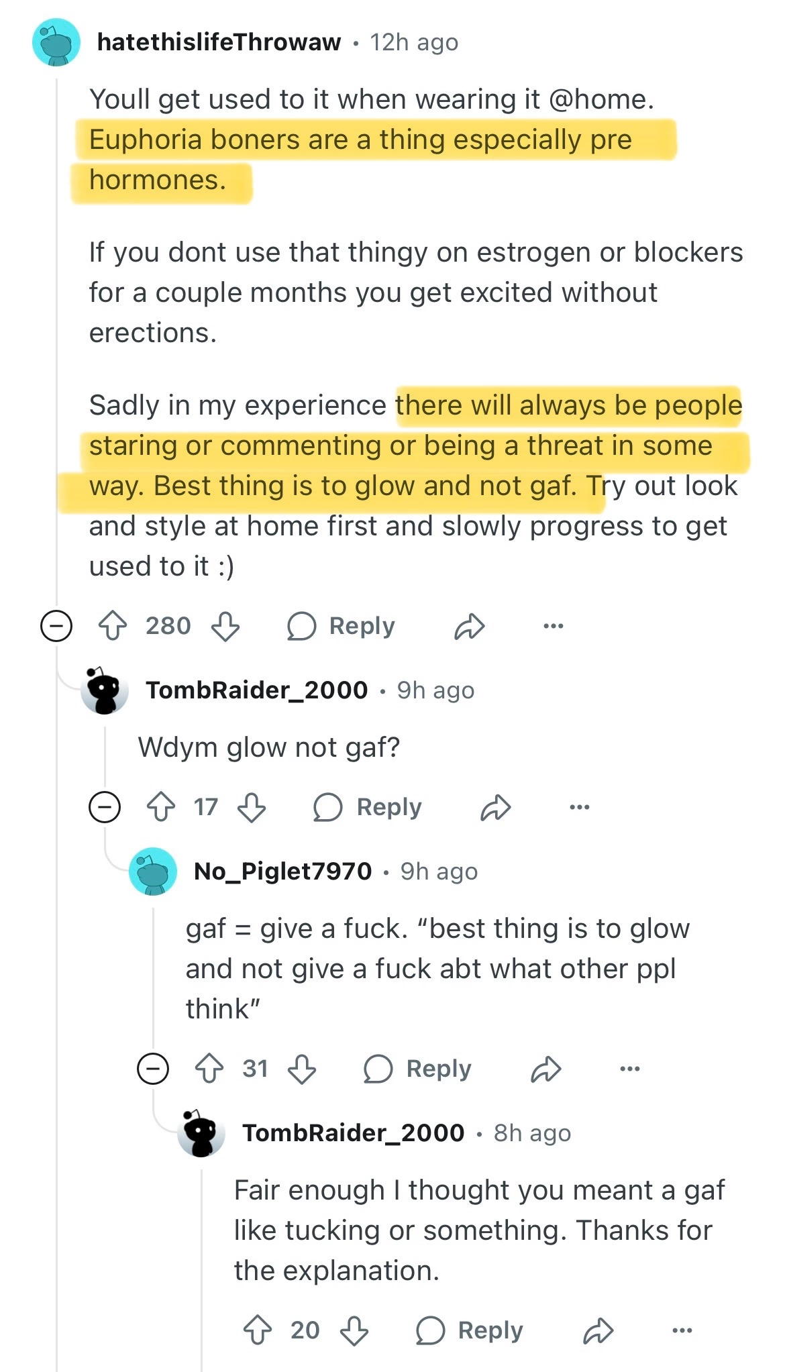This screenshot has height=1372, width=785.
Task: Collapse the "Wdym glow not gaf?" thread
Action: [x=105, y=806]
